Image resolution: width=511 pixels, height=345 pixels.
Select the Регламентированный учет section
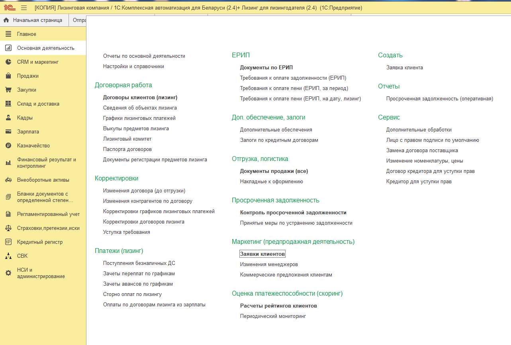coord(48,214)
